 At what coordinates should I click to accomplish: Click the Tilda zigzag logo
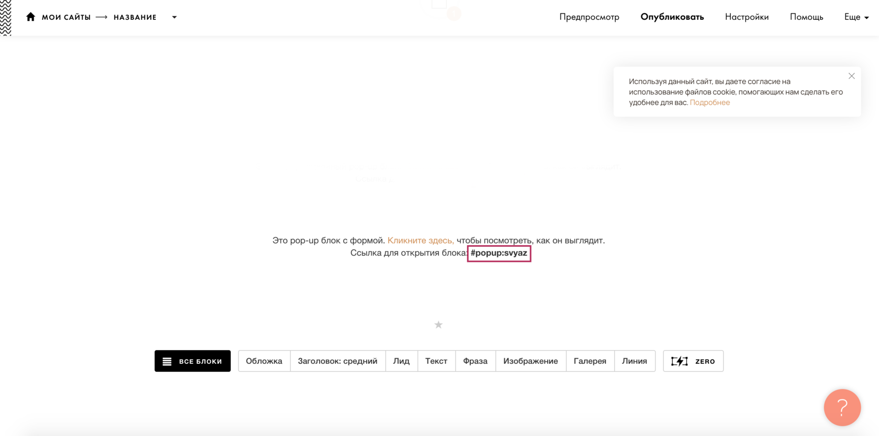[x=6, y=18]
